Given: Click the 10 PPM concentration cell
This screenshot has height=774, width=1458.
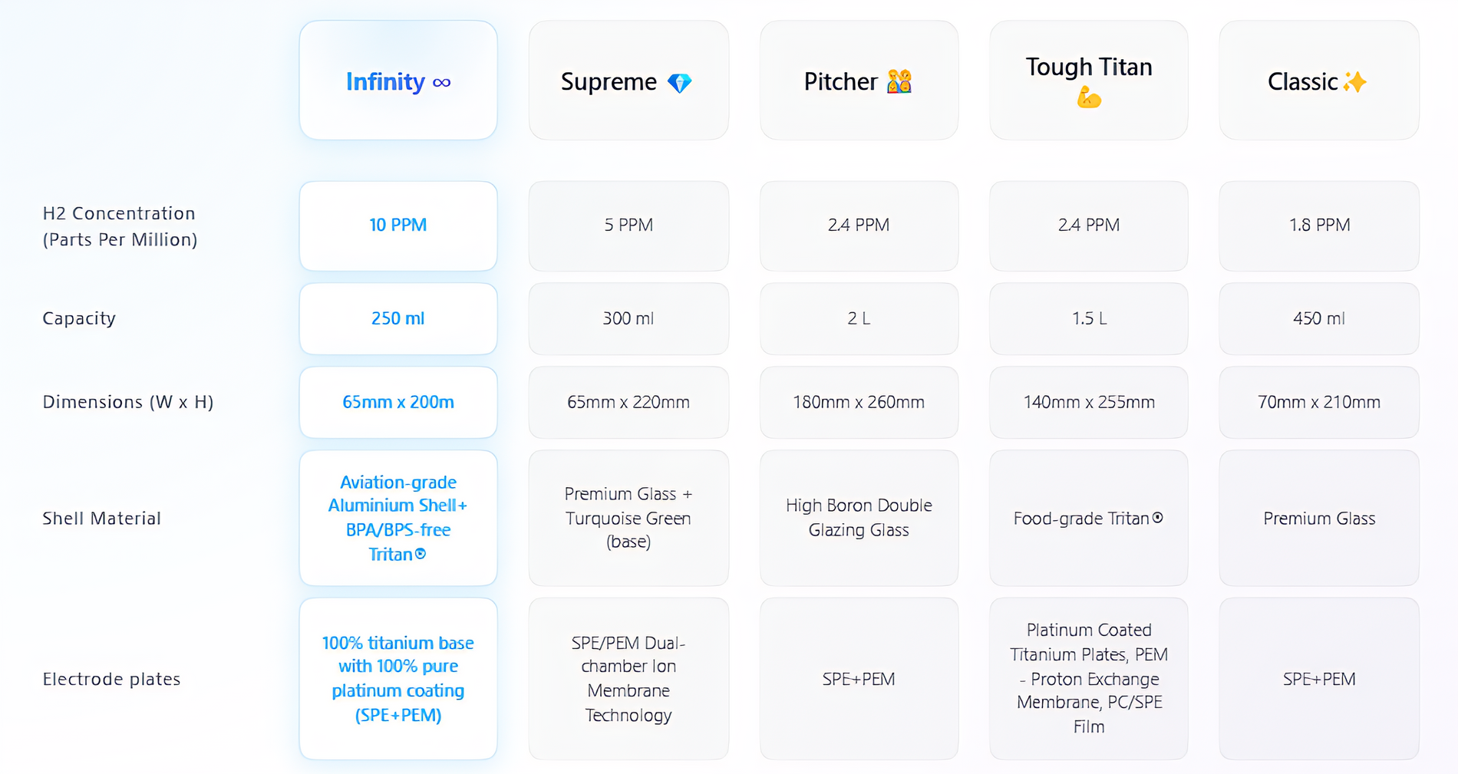Looking at the screenshot, I should pos(398,226).
